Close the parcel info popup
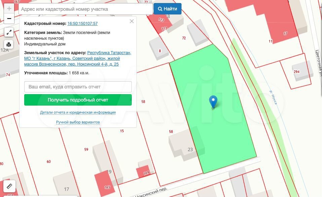This screenshot has width=322, height=197. (132, 21)
